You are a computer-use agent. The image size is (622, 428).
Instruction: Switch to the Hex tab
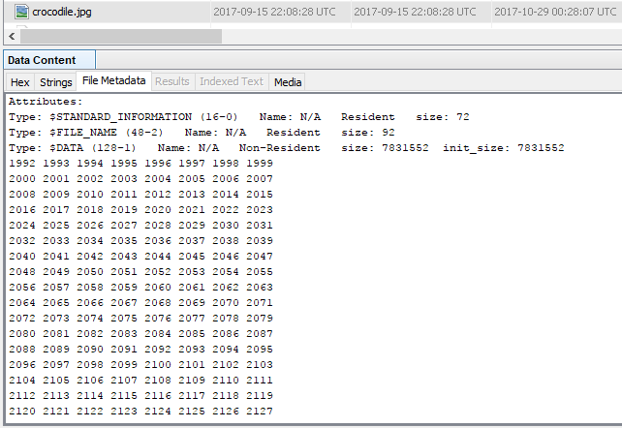20,82
